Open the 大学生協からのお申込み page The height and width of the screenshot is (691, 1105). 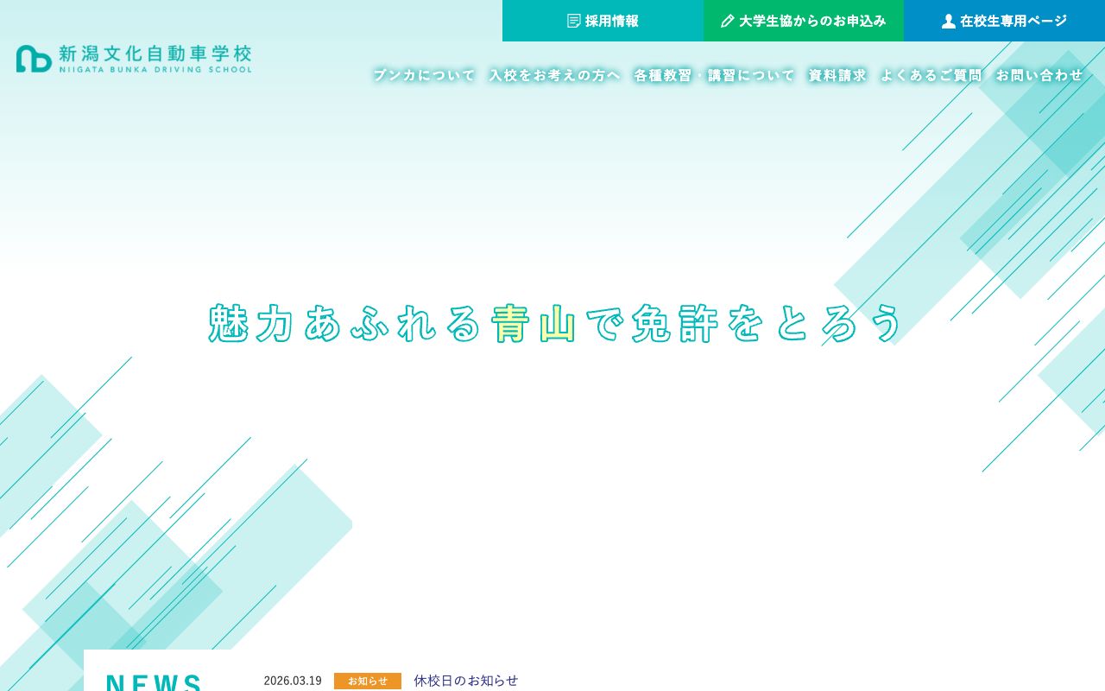(803, 21)
